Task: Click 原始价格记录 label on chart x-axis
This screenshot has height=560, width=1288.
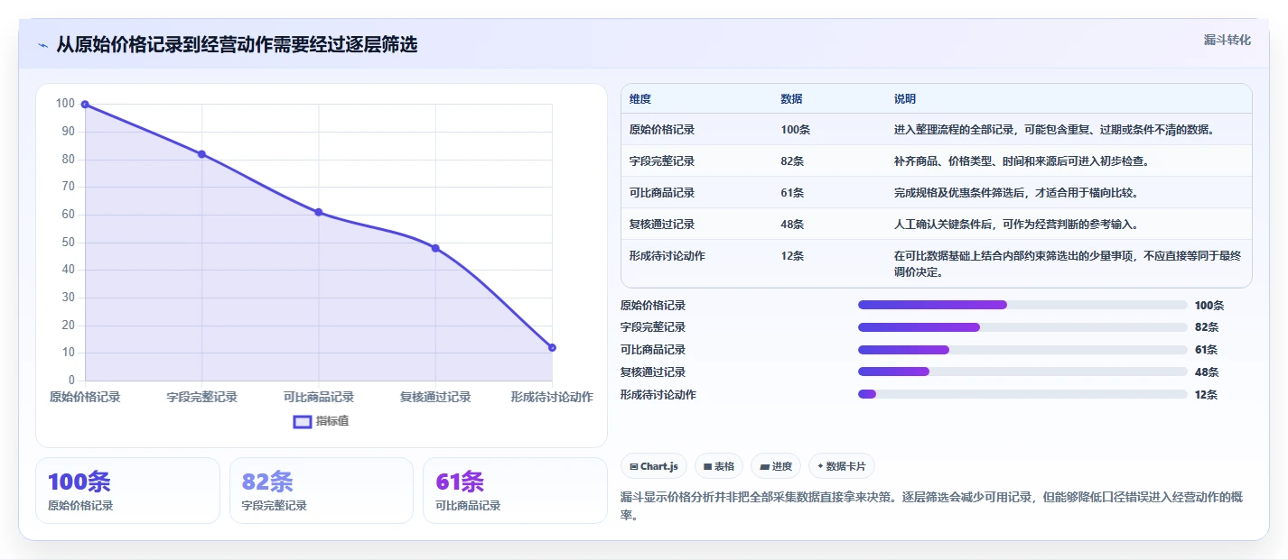Action: click(85, 397)
